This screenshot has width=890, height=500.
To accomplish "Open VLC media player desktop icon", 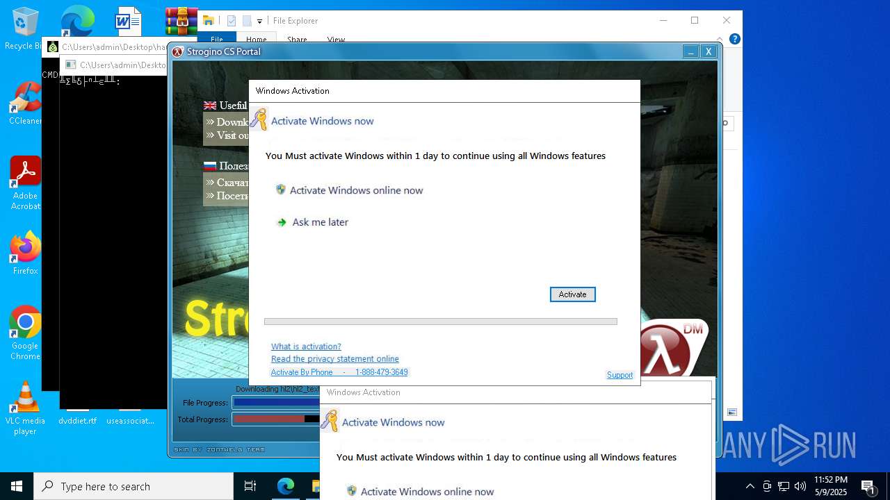I will 25,408.
